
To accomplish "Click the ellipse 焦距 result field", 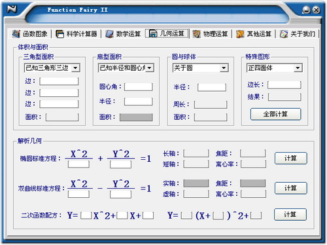I will (253, 153).
